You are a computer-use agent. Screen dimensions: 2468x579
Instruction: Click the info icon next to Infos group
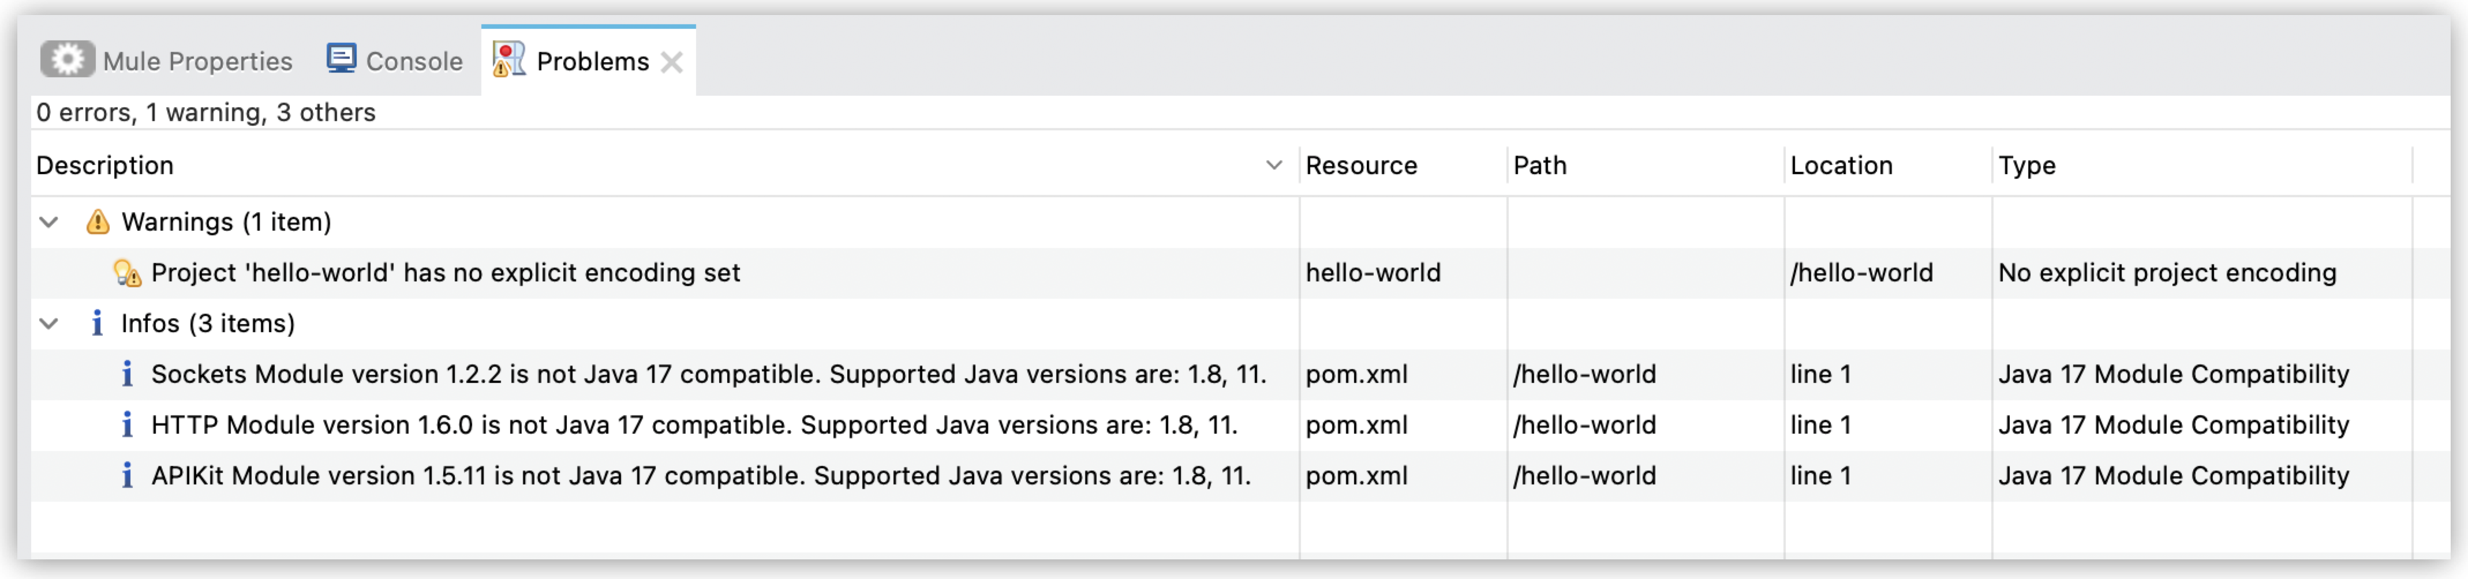point(99,324)
